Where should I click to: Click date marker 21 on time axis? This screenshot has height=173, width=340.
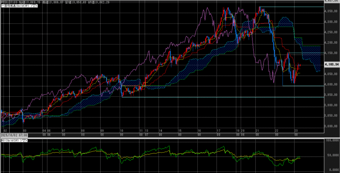click(x=257, y=131)
